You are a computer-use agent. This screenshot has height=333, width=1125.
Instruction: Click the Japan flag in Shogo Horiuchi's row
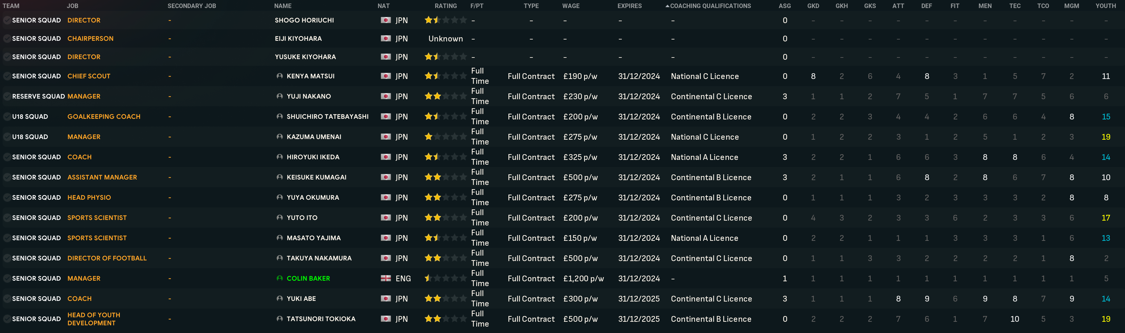(x=386, y=21)
